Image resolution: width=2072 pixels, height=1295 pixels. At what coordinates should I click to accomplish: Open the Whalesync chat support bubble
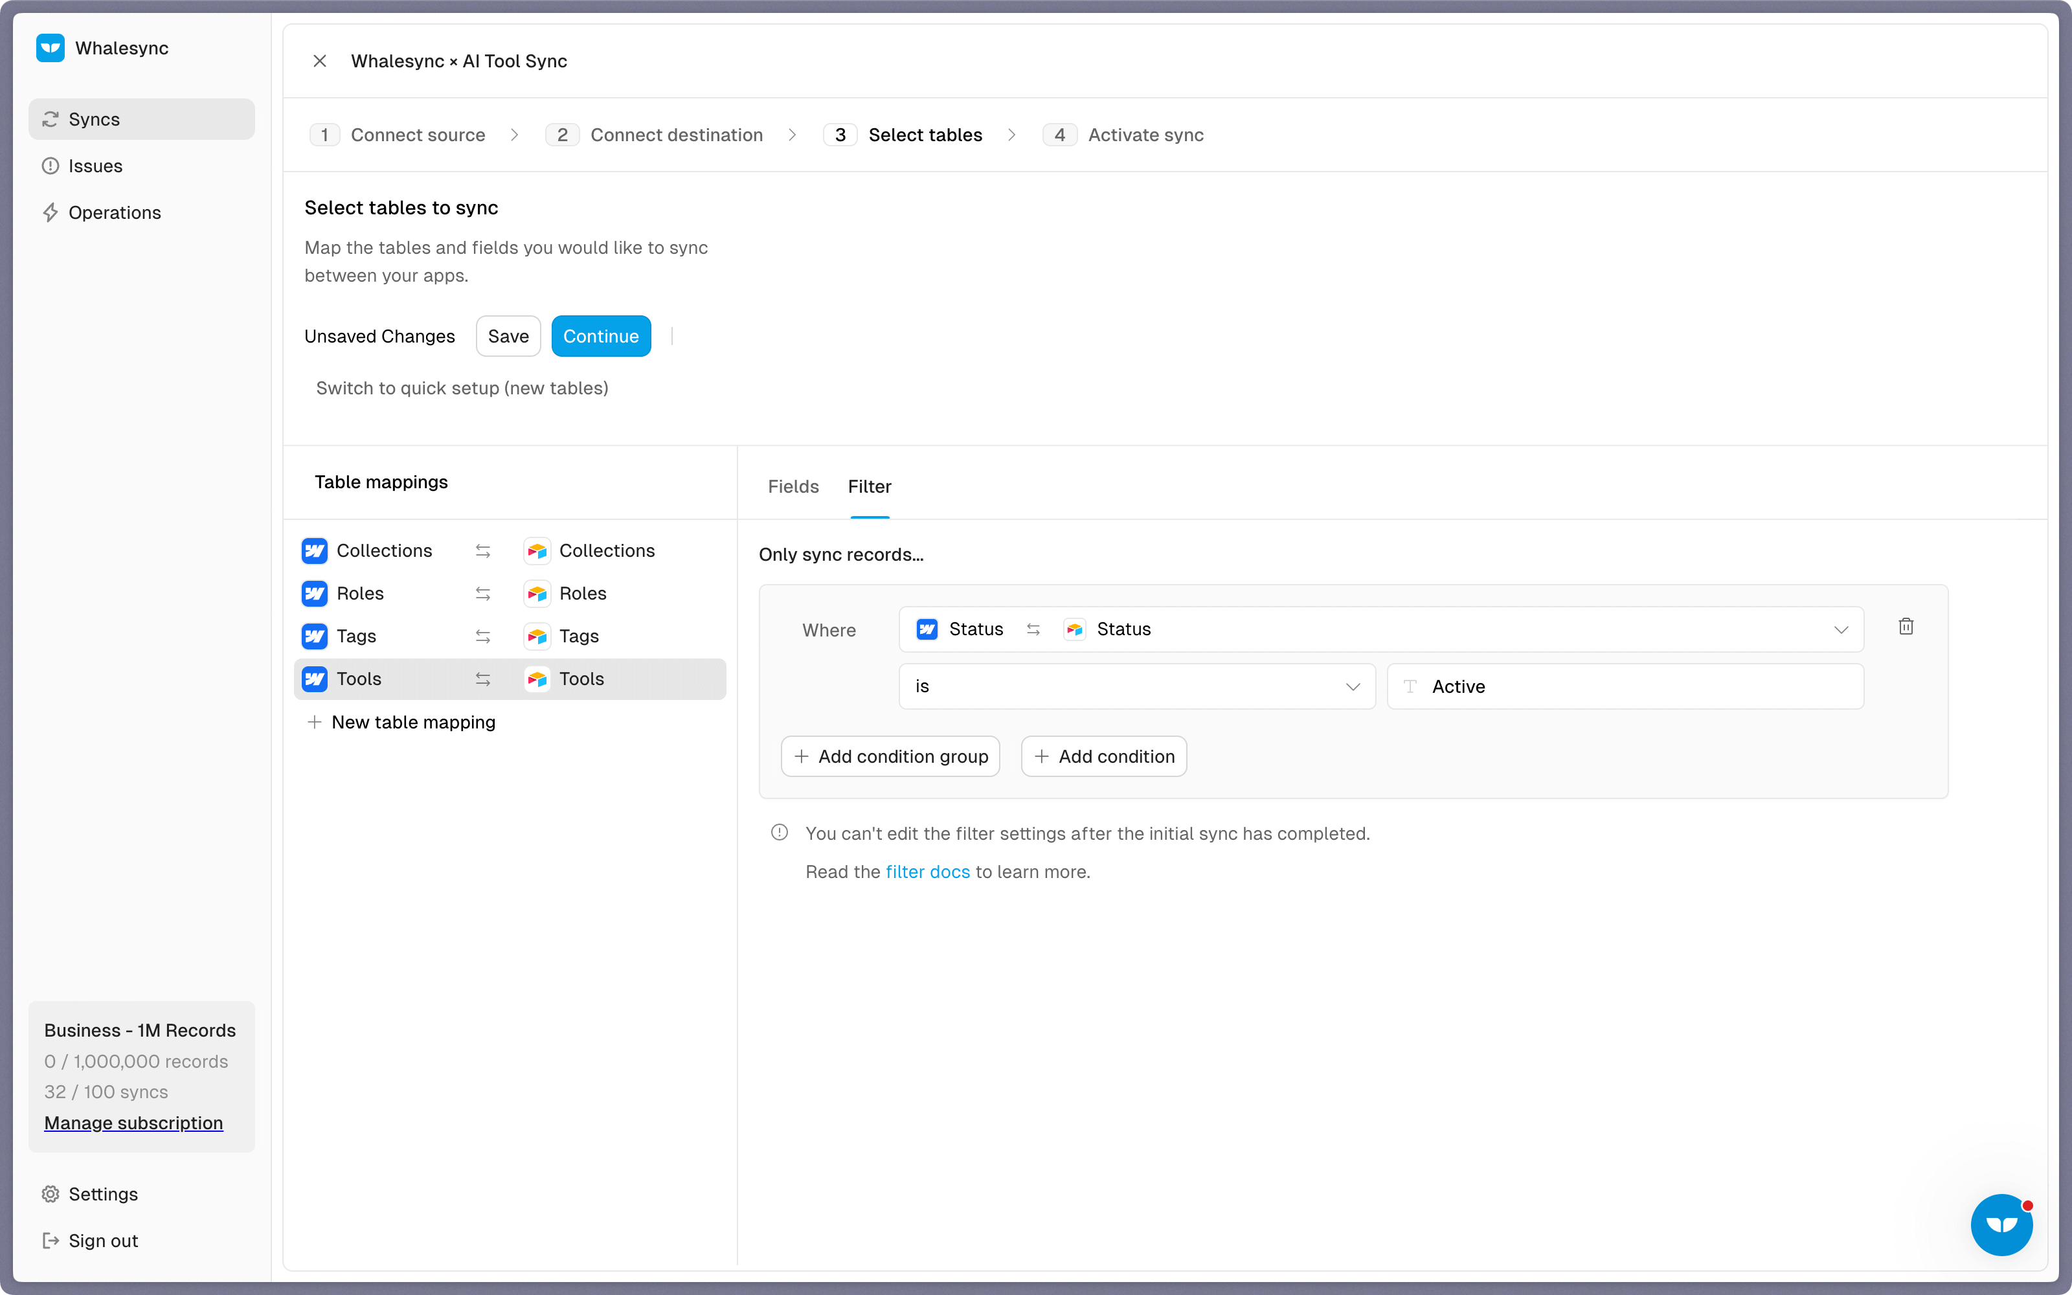pos(2002,1225)
